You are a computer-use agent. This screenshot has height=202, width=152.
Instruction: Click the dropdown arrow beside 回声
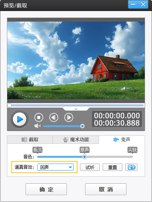pyautogui.click(x=70, y=167)
